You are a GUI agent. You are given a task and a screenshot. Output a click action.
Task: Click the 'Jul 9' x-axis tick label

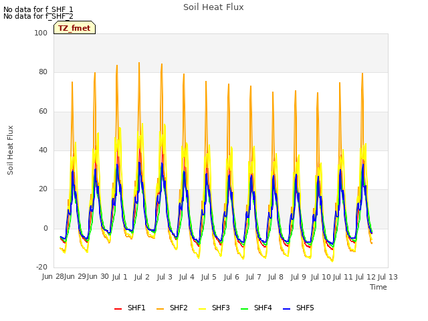[x=298, y=277]
